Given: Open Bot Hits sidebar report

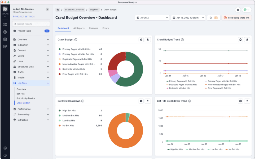Looking at the screenshot, I should coord(20,94).
